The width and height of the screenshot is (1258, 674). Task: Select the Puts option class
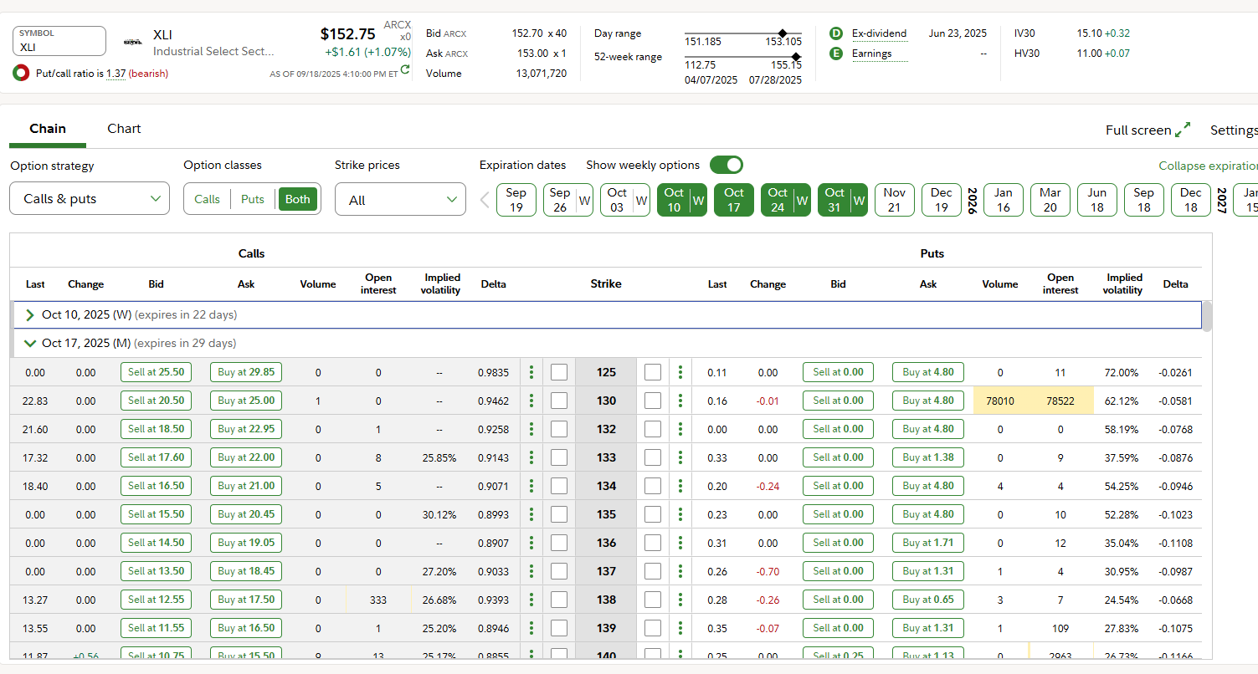tap(252, 199)
